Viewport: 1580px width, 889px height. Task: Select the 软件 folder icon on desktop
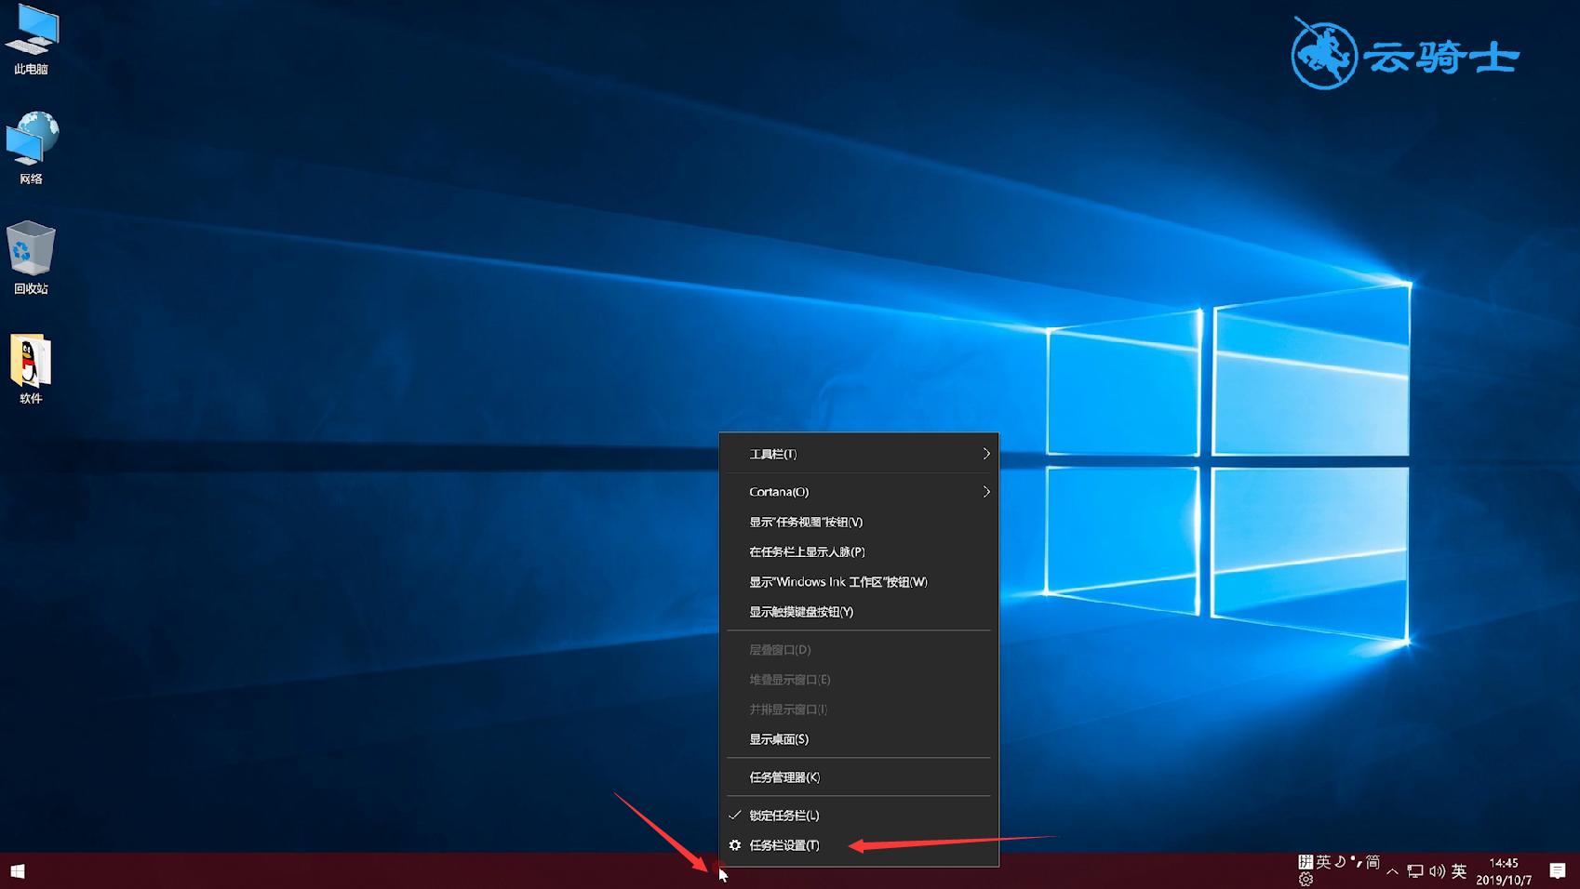31,367
